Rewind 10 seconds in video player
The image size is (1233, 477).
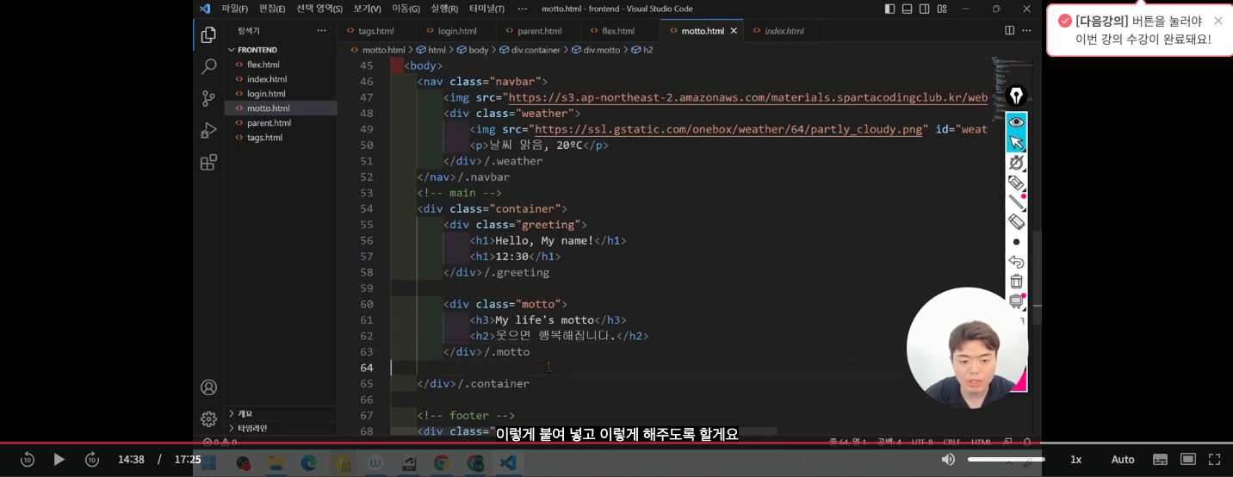point(27,459)
